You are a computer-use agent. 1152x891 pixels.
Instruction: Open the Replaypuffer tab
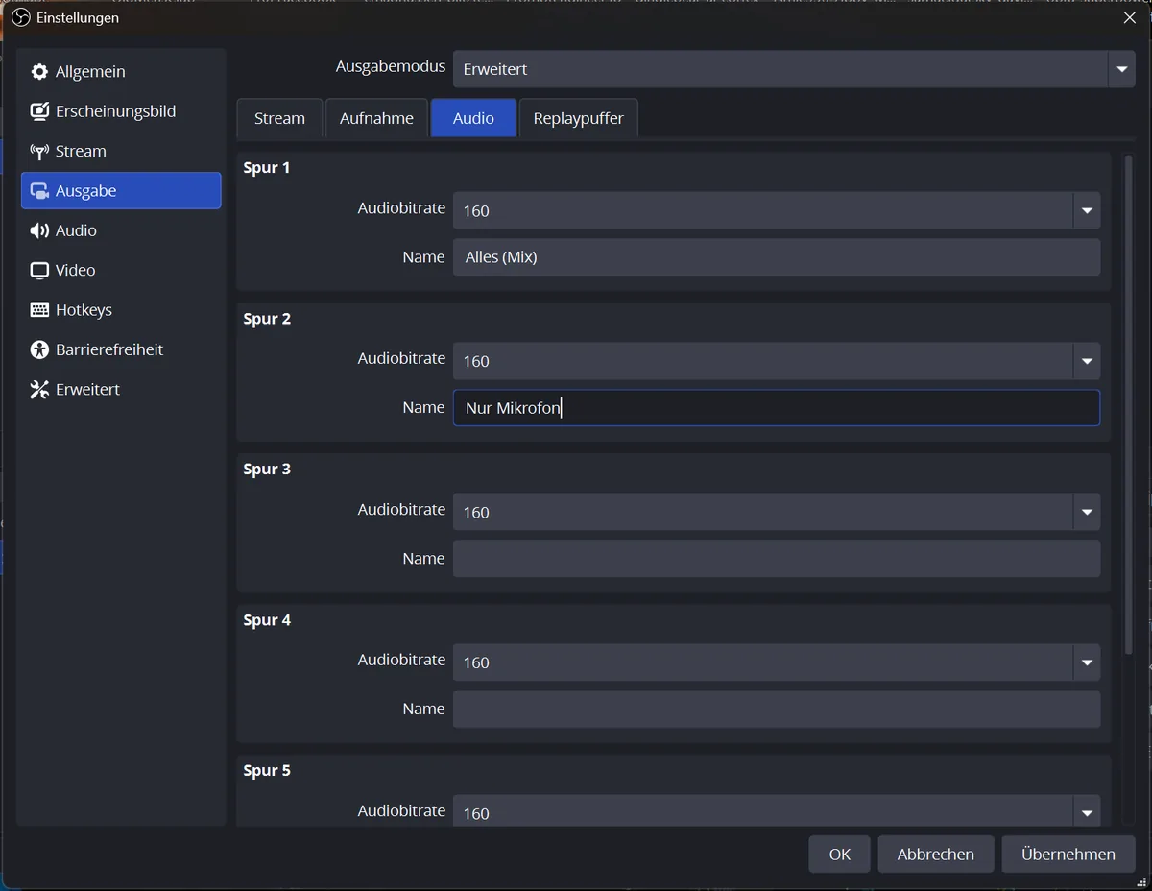point(578,118)
